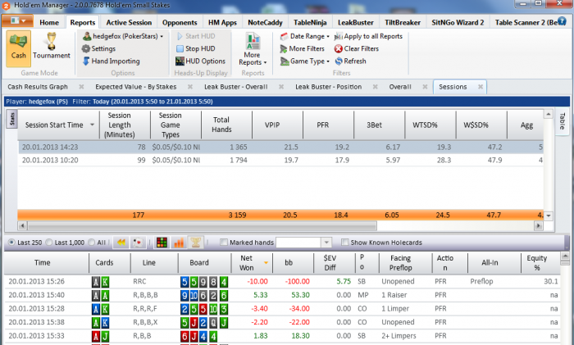Screen dimensions: 574x345
Task: Close the Overall report tab
Action: point(425,87)
